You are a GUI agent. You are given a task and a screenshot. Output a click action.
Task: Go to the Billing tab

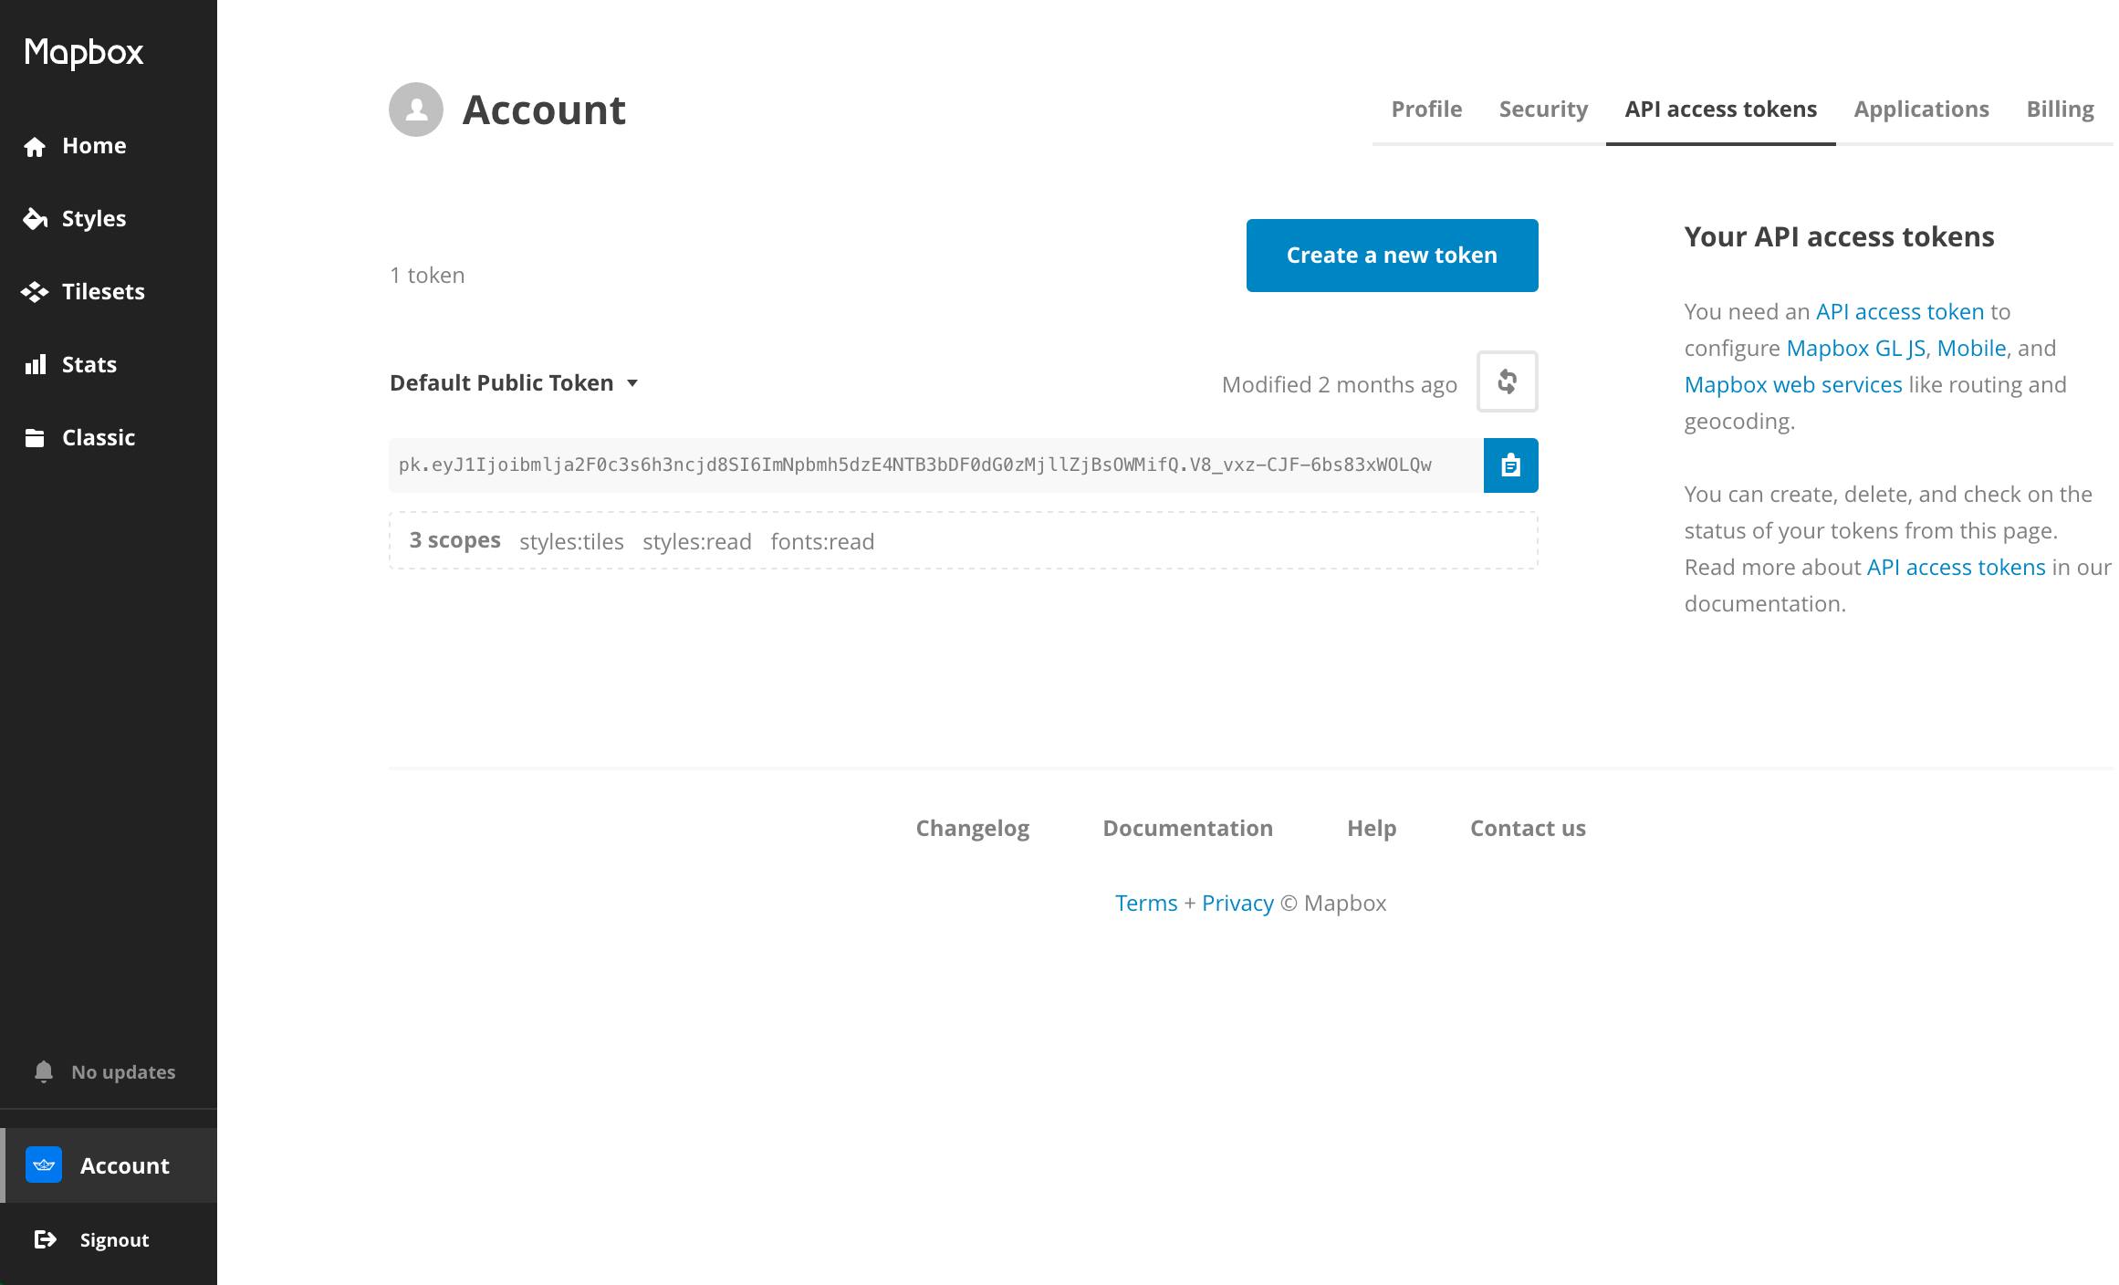point(2060,110)
